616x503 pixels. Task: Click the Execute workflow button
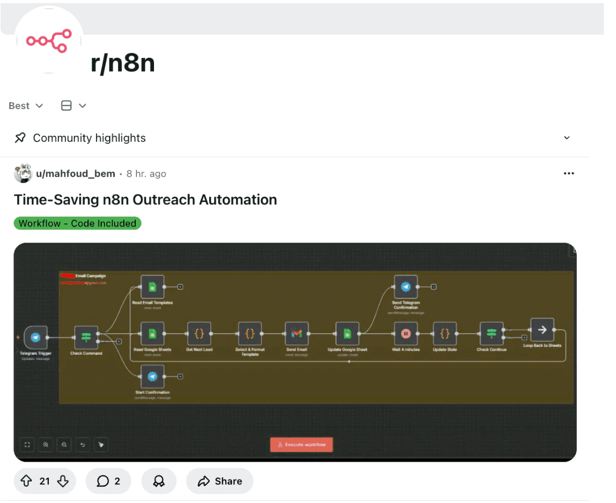tap(301, 445)
